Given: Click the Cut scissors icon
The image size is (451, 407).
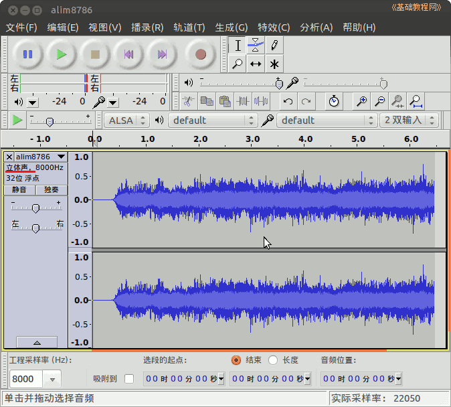Looking at the screenshot, I should [x=188, y=102].
